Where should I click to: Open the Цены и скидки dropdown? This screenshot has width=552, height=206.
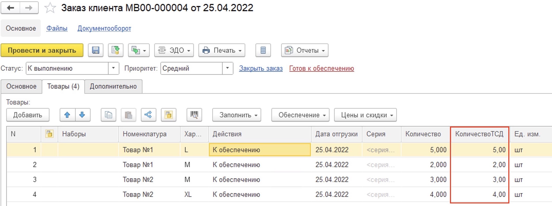point(365,115)
